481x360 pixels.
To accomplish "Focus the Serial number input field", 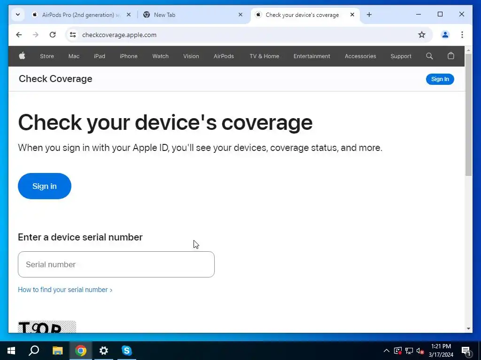I will pyautogui.click(x=116, y=264).
